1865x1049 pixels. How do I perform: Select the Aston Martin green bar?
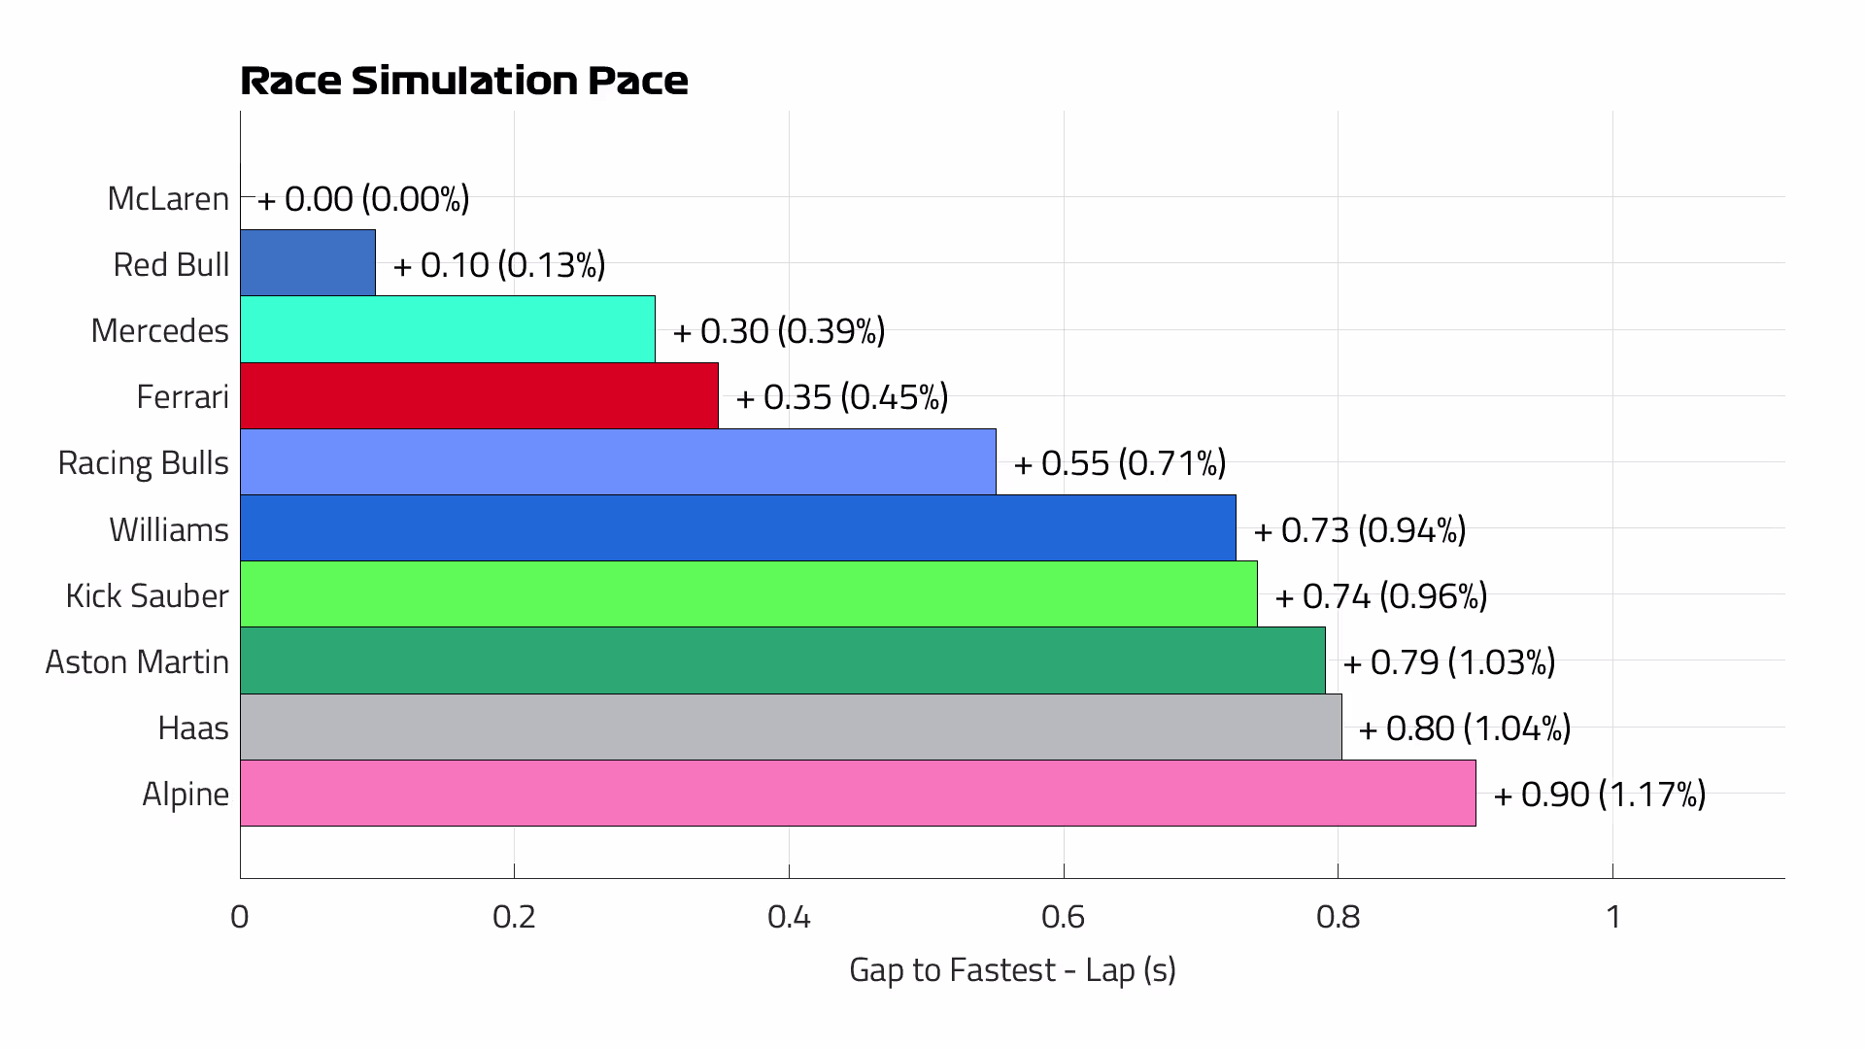click(x=782, y=660)
